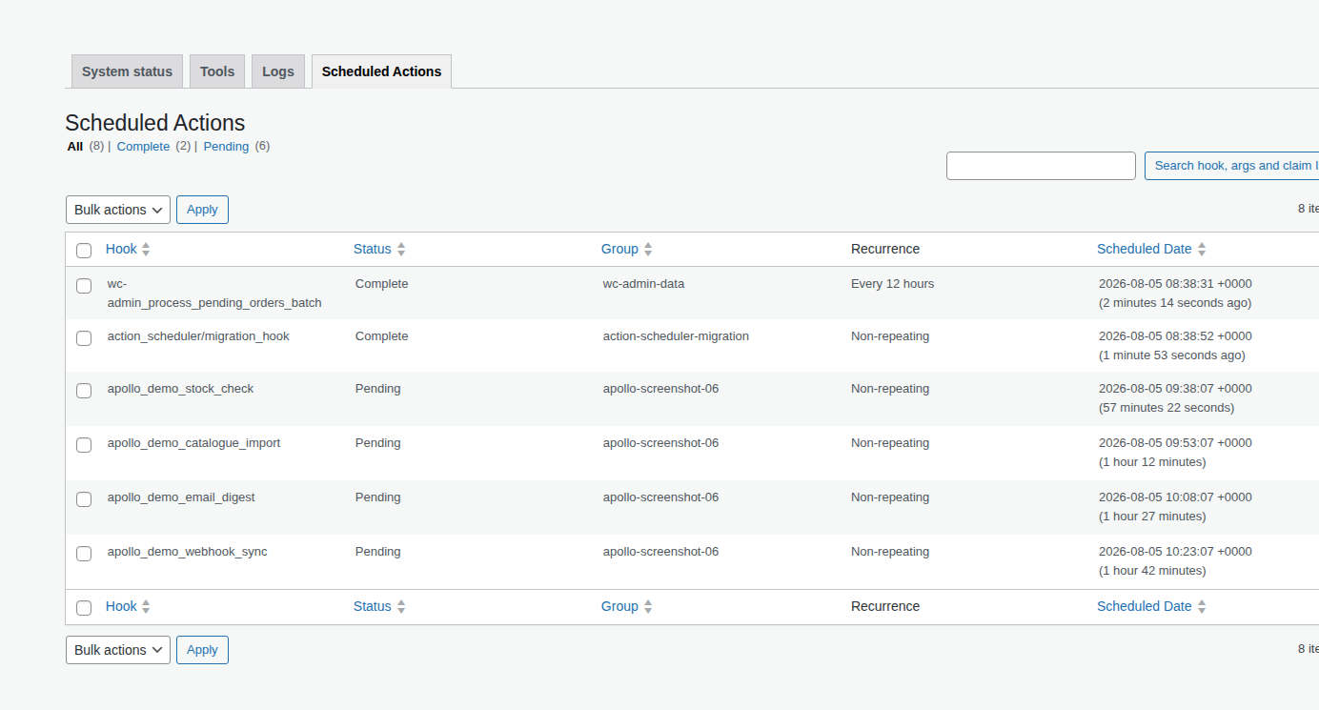Filter by Pending actions

(x=226, y=147)
